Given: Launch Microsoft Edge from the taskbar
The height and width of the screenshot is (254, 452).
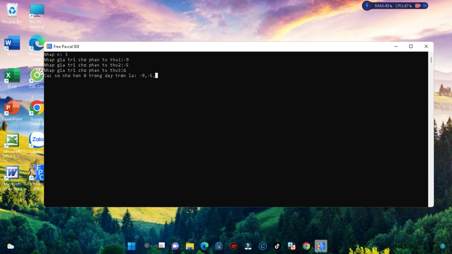Looking at the screenshot, I should click(204, 246).
